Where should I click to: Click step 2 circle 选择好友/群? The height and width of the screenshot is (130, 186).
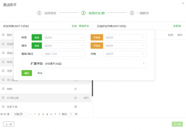pos(83,13)
